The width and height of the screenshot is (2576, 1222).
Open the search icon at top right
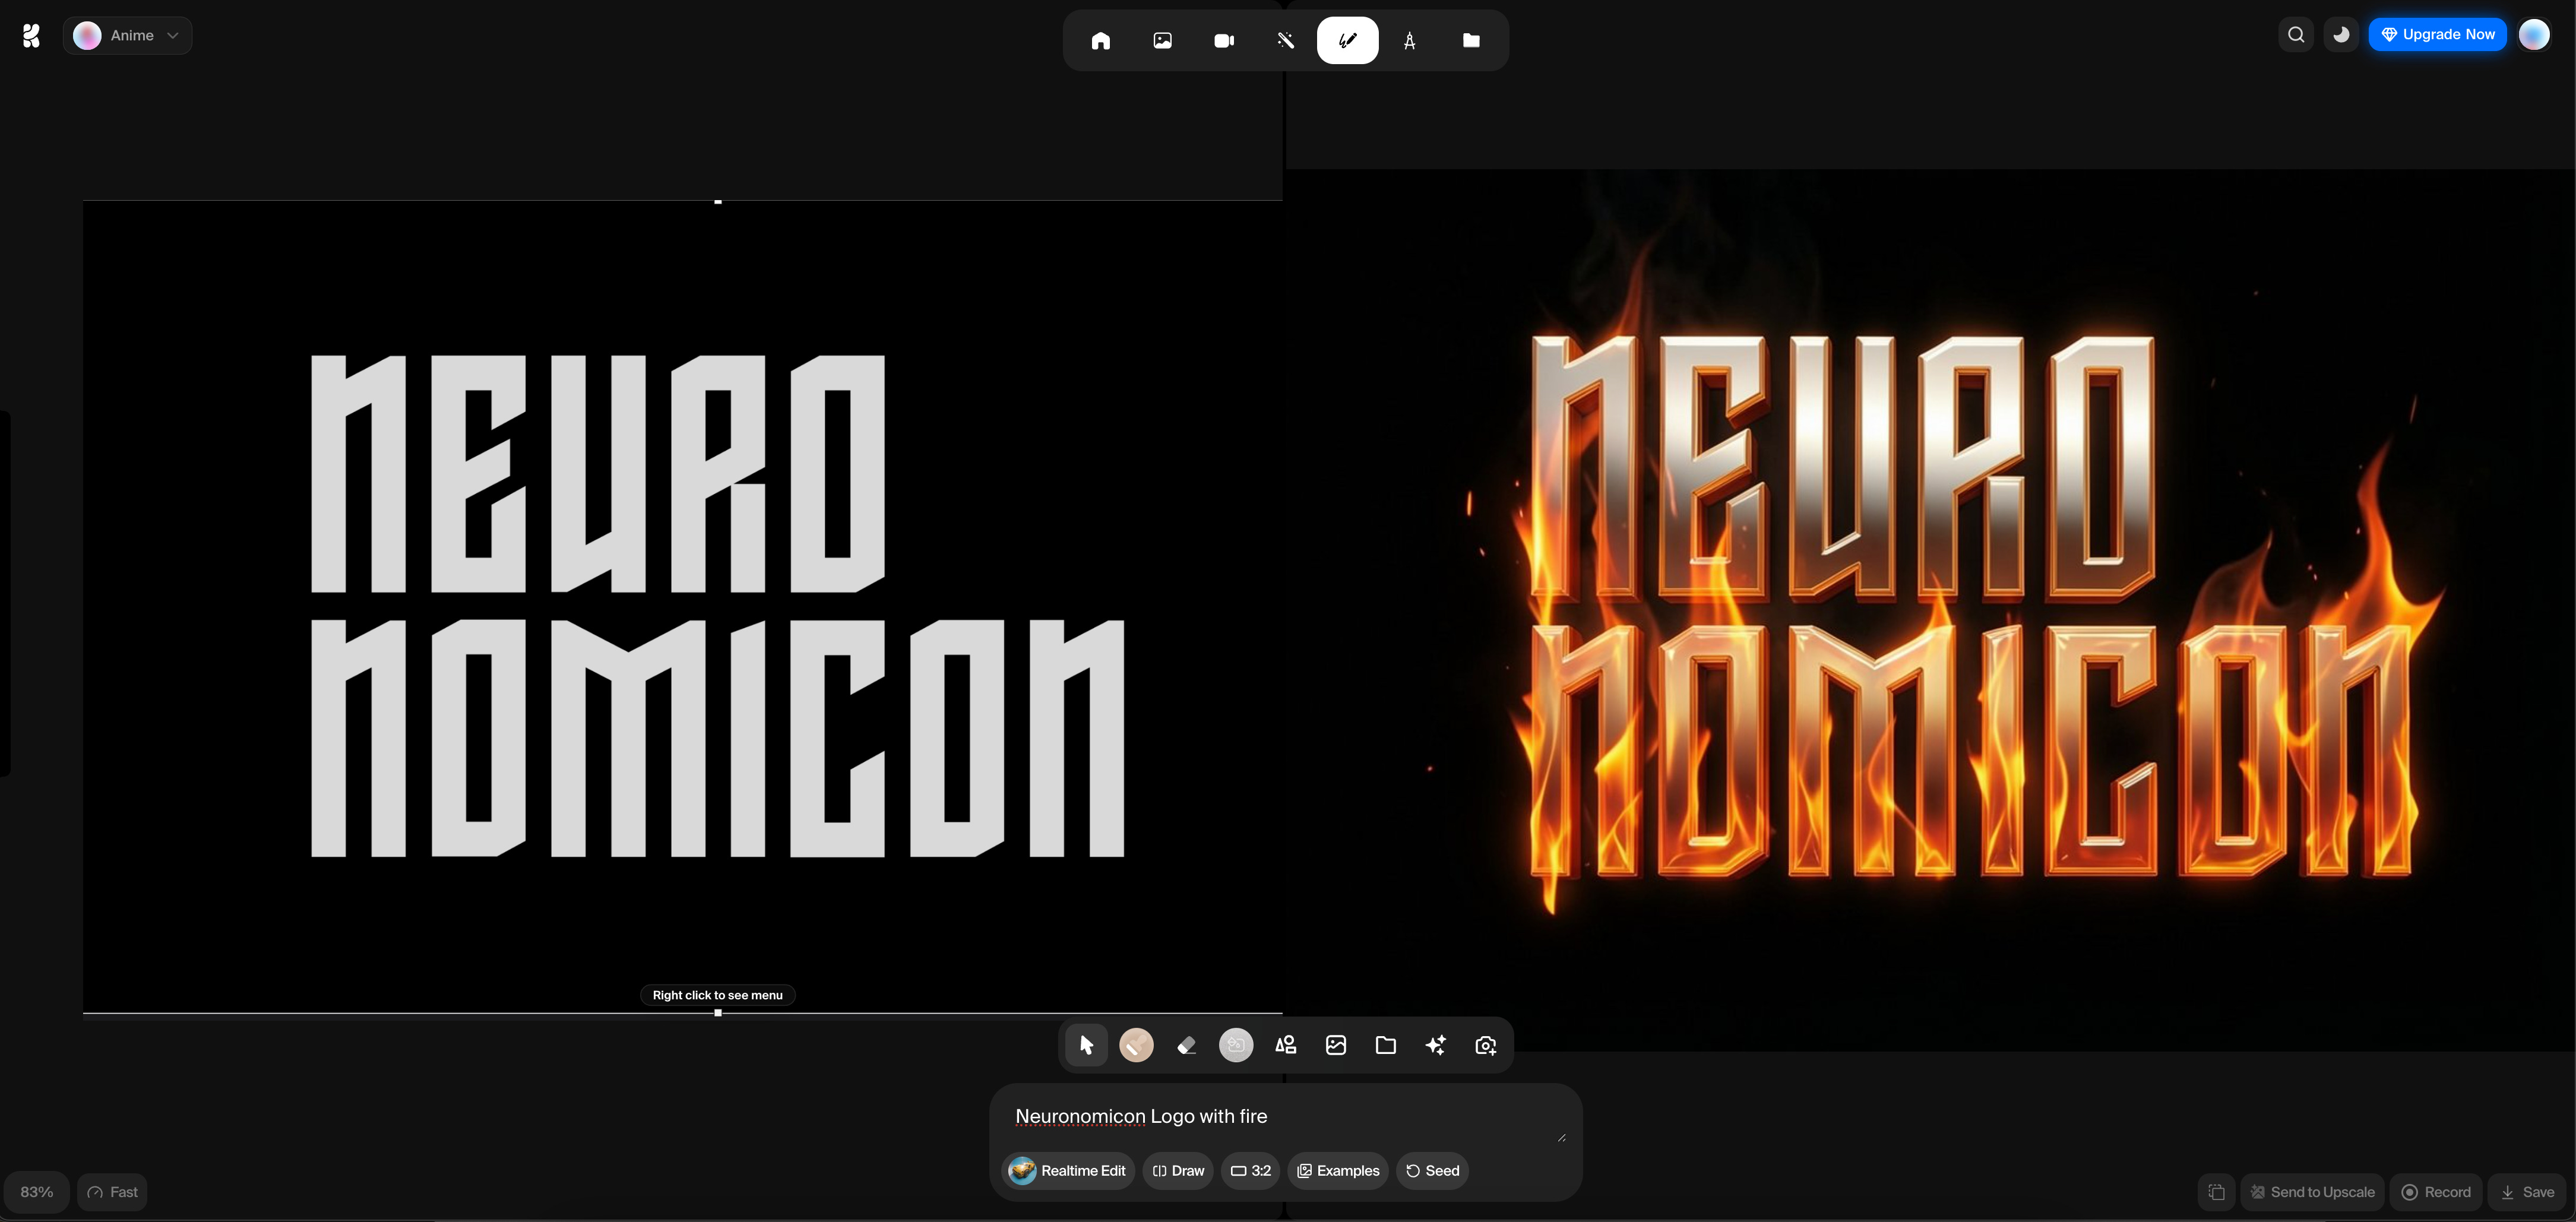click(2296, 34)
